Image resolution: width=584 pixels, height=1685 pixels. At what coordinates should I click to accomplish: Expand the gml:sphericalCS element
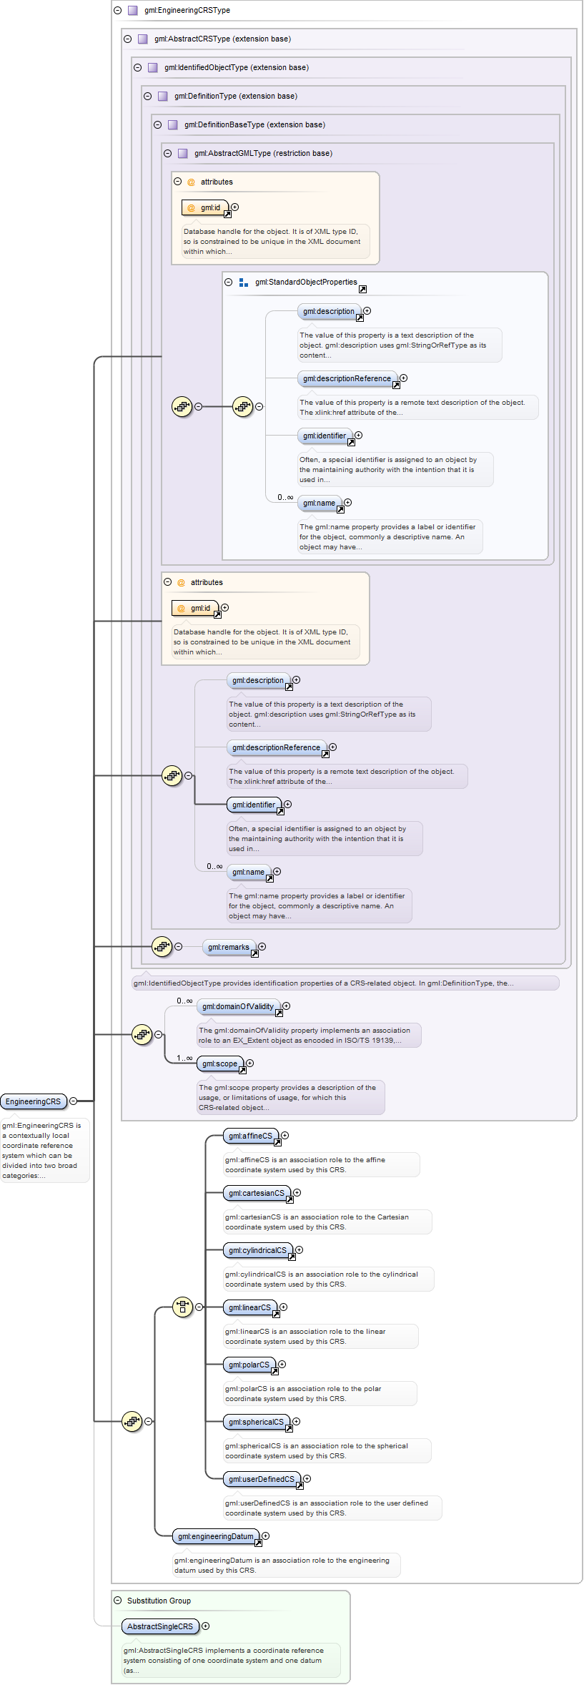tap(296, 1421)
